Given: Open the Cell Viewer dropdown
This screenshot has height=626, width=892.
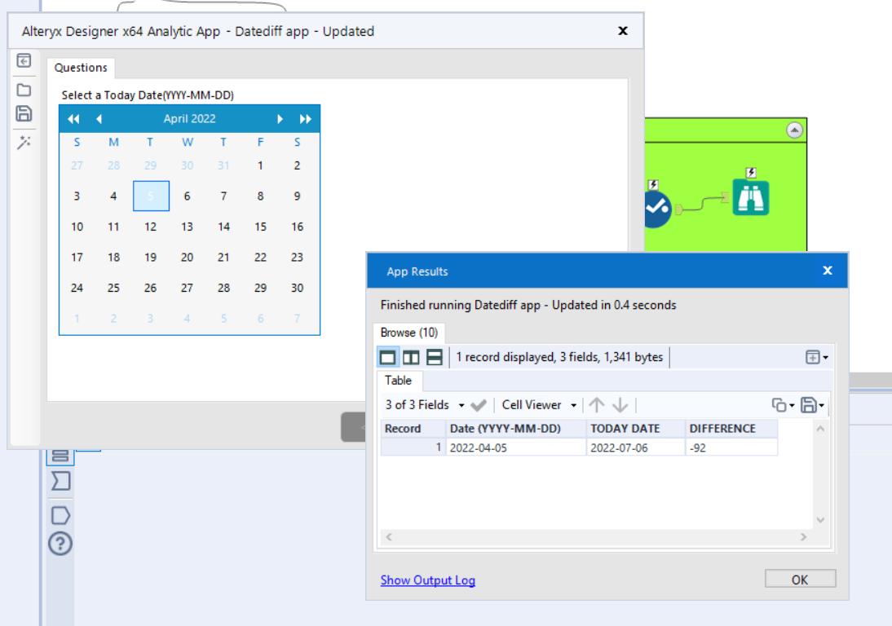Looking at the screenshot, I should pos(573,405).
